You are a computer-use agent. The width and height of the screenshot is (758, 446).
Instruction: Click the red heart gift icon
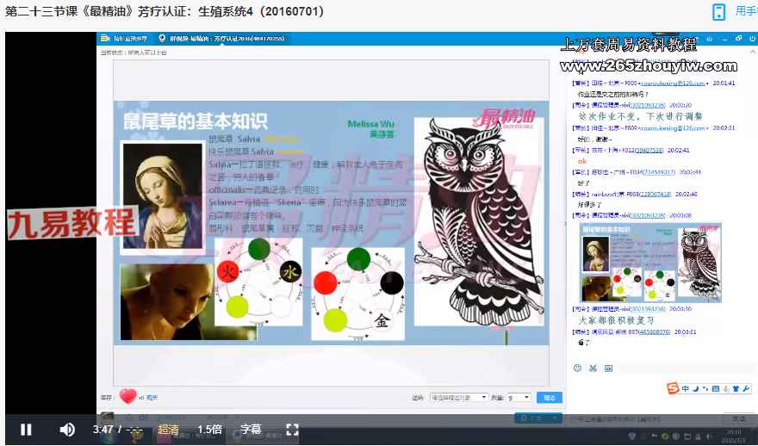tap(127, 396)
